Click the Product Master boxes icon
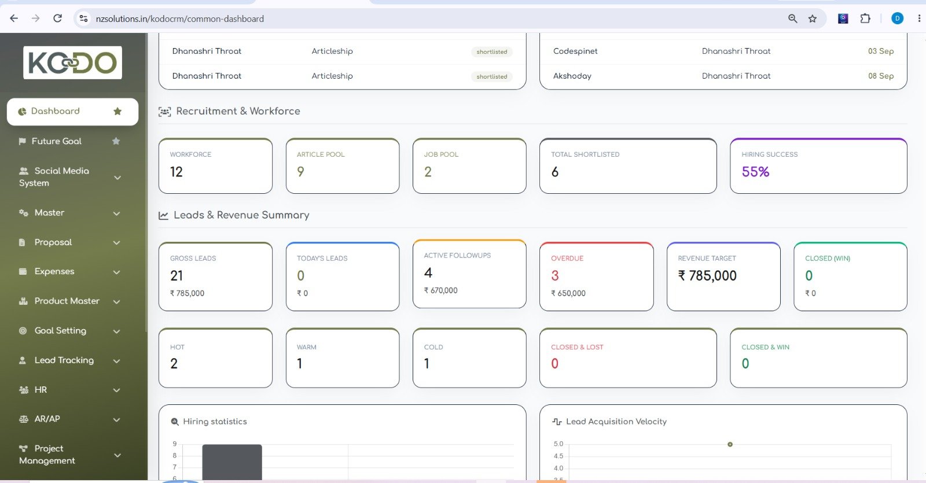This screenshot has height=483, width=926. pyautogui.click(x=24, y=301)
